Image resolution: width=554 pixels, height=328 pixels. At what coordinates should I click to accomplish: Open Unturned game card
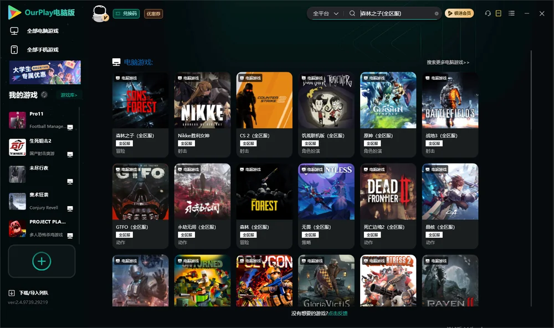[x=202, y=281]
